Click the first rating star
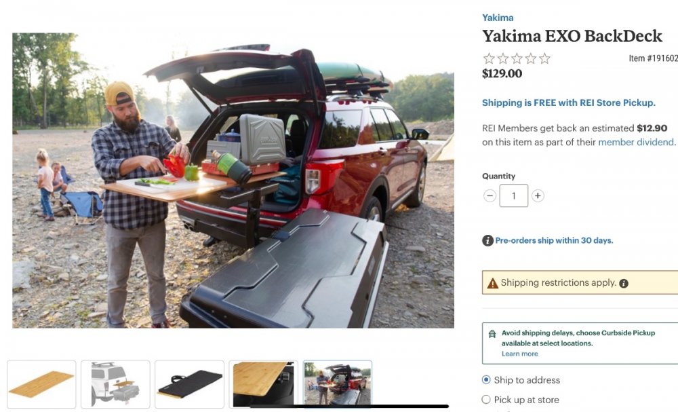This screenshot has height=412, width=678. [x=489, y=58]
